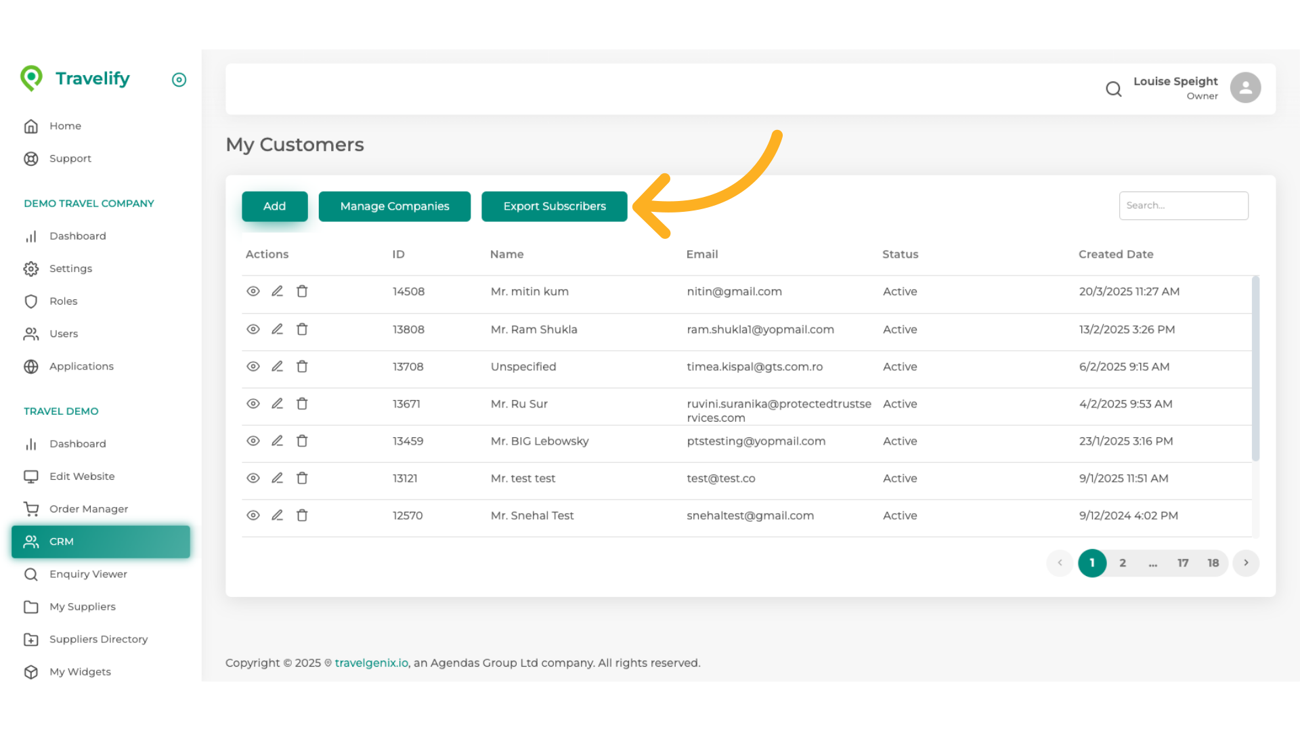Select Edit Website in the Travel Demo menu
This screenshot has width=1300, height=731.
coord(81,476)
